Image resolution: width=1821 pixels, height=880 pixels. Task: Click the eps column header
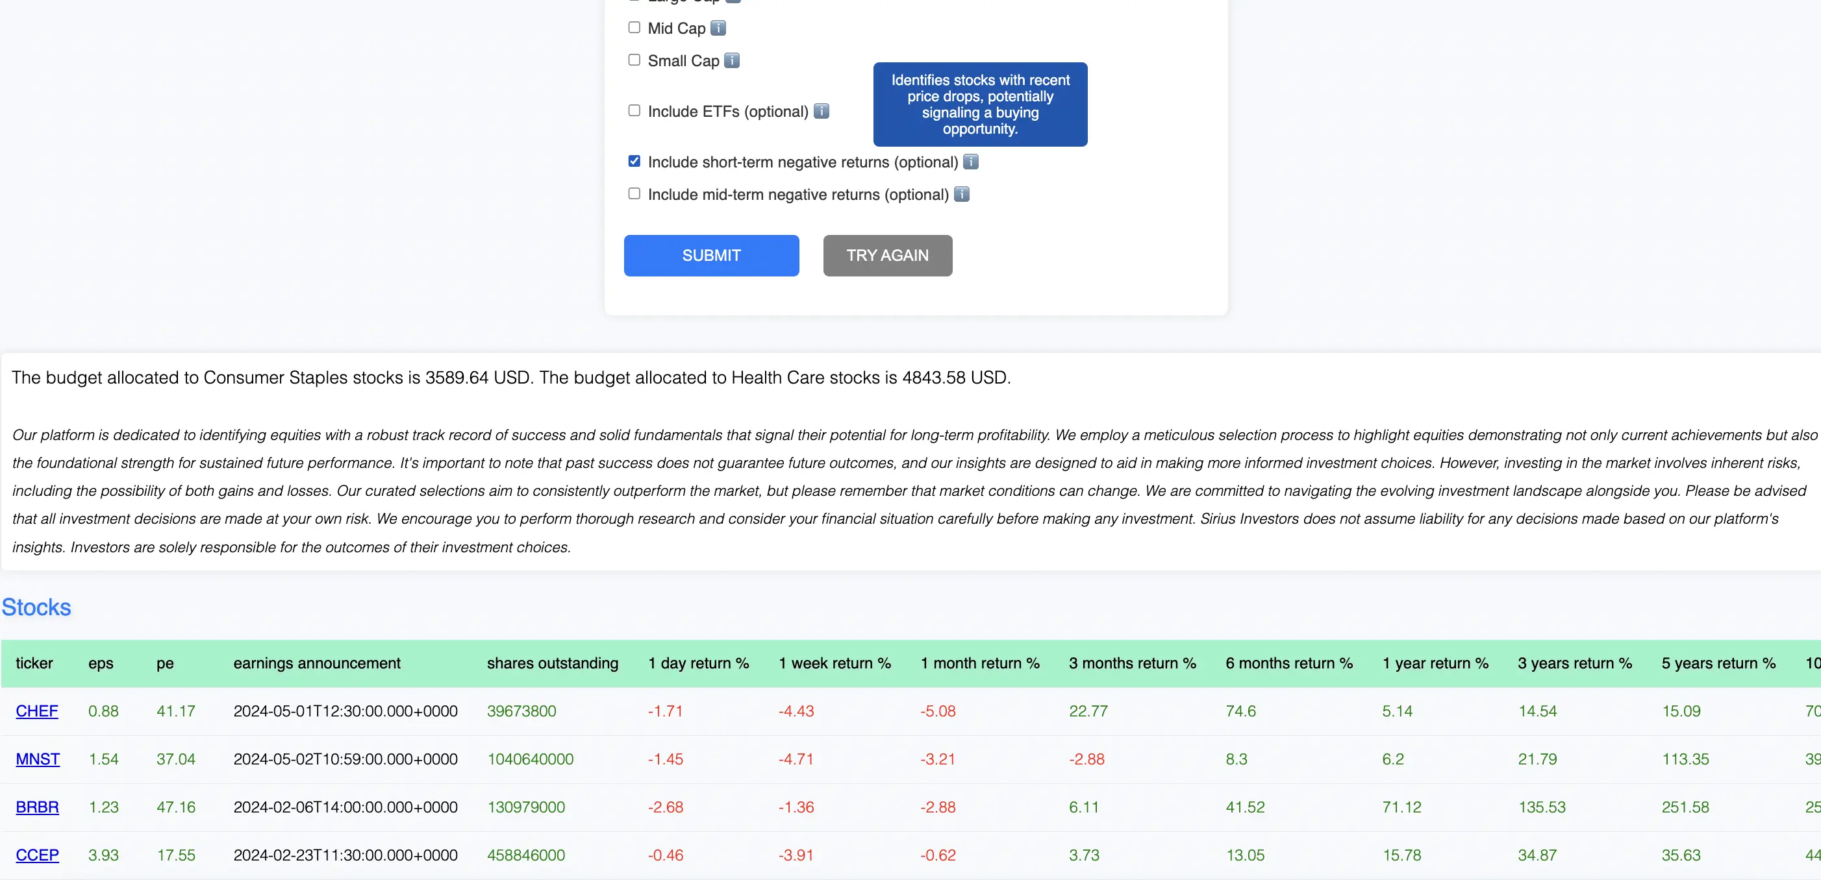pyautogui.click(x=101, y=663)
